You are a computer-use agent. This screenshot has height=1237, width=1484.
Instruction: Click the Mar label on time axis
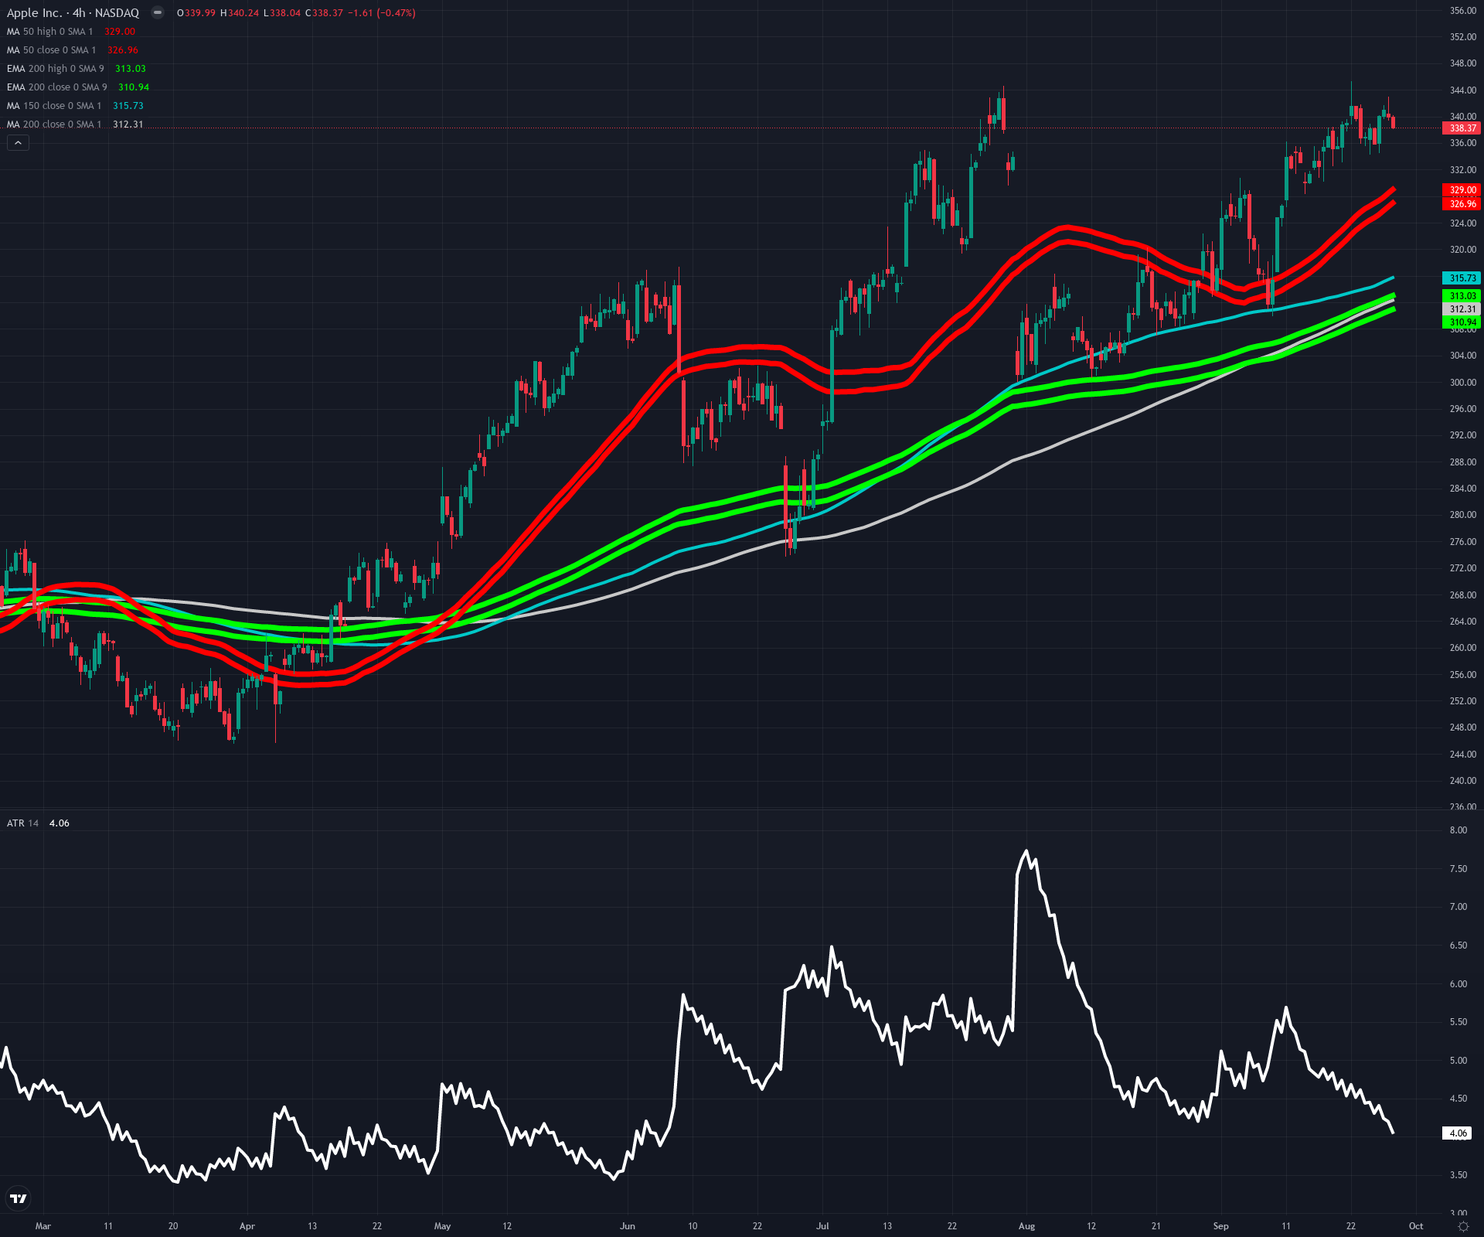click(43, 1226)
